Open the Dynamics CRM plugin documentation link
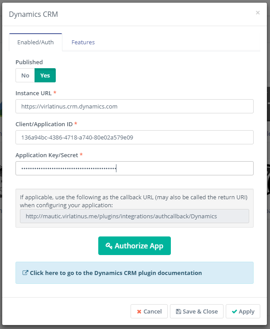 coord(116,273)
